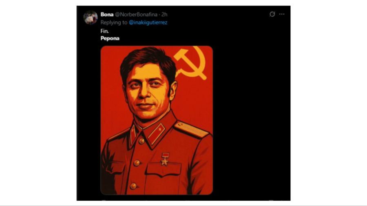Click the top gold button on the jacket
This screenshot has width=367, height=206.
[x=141, y=140]
